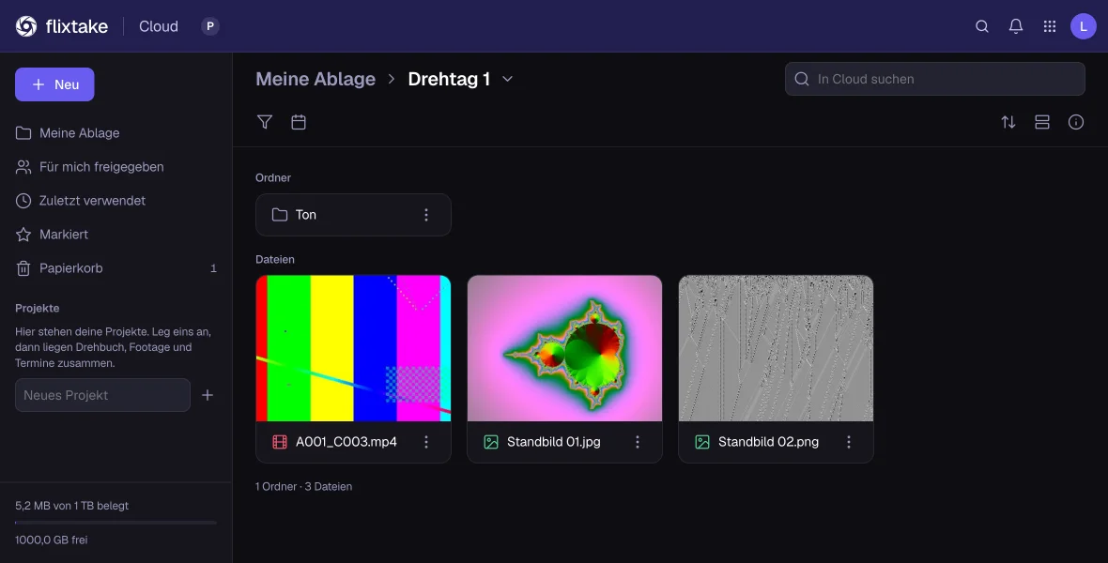The width and height of the screenshot is (1108, 563).
Task: Click the file name Standbild 02.png
Action: [x=768, y=442]
